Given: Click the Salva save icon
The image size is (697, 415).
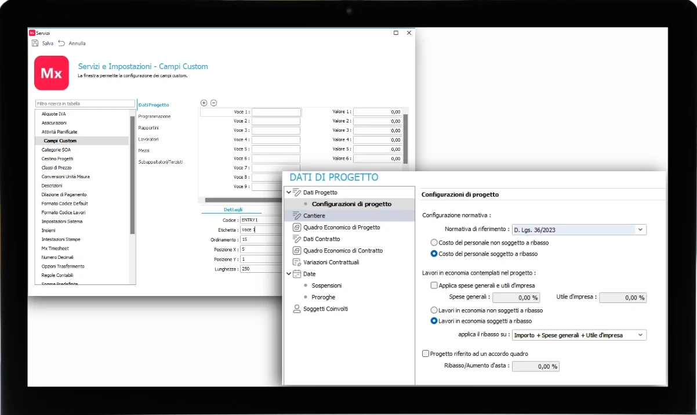Looking at the screenshot, I should [x=35, y=43].
